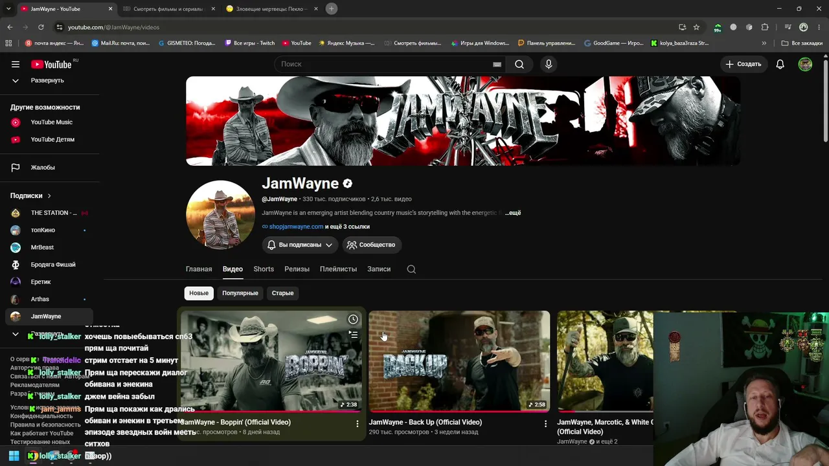Viewport: 829px width, 466px height.
Task: Open the Сообщество button
Action: [x=371, y=245]
